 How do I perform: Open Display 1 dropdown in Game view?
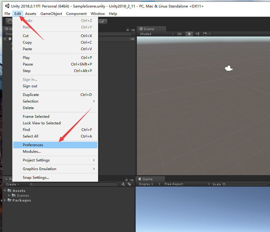pyautogui.click(x=149, y=184)
